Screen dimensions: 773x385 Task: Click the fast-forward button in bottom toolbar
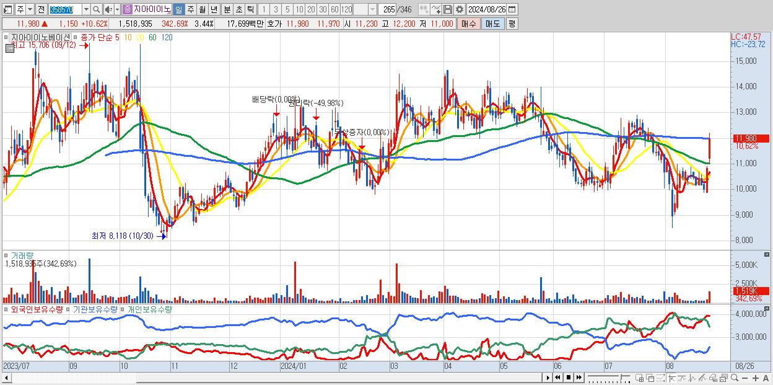(x=579, y=378)
